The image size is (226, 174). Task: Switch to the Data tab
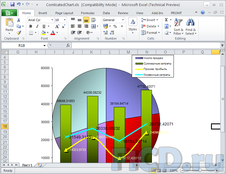click(106, 13)
